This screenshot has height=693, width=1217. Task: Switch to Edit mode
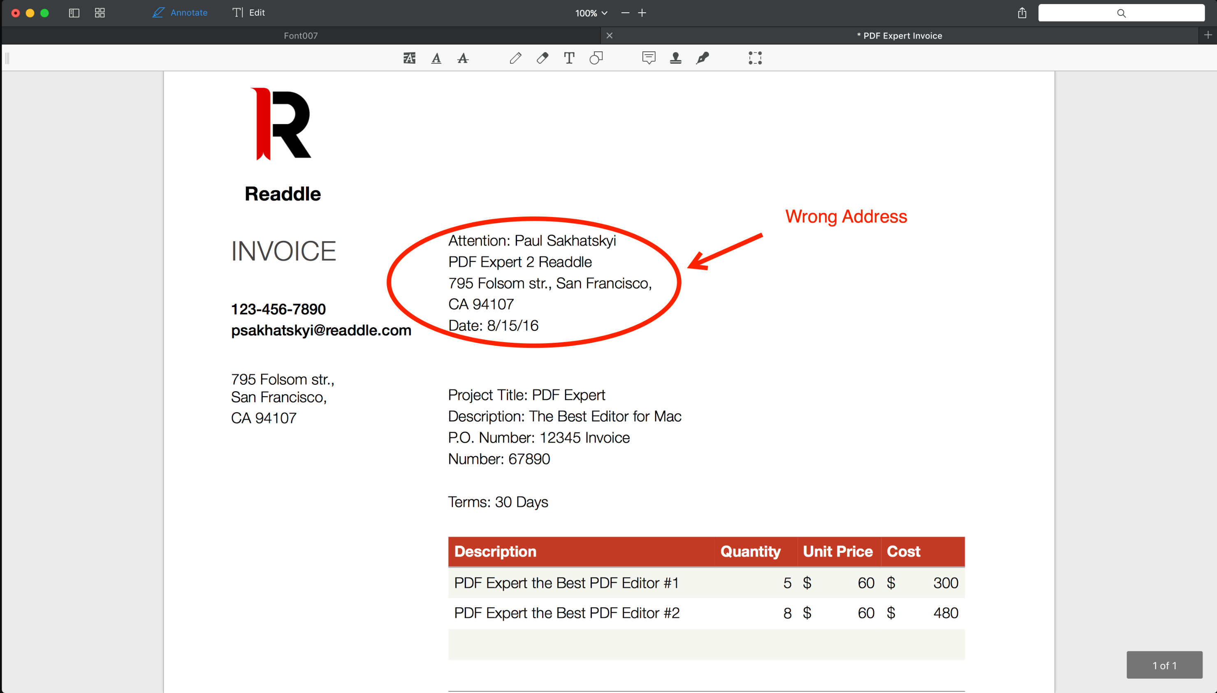pos(248,13)
